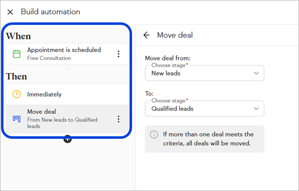The height and width of the screenshot is (191, 299).
Task: Click the back arrow beside Move deal
Action: [147, 35]
